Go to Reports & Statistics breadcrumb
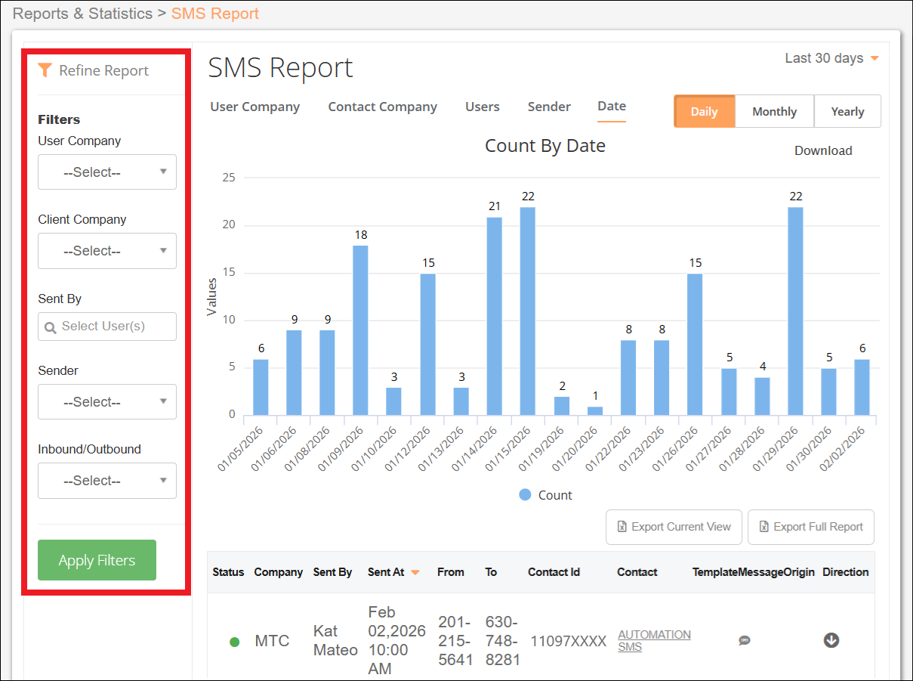The image size is (913, 681). point(82,14)
